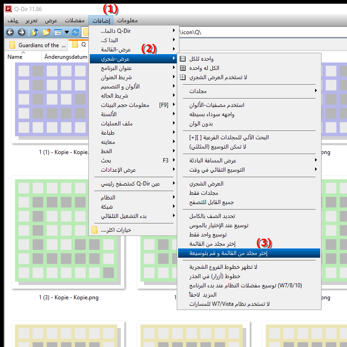
Task: Open the طباعة submenu
Action: (133, 133)
